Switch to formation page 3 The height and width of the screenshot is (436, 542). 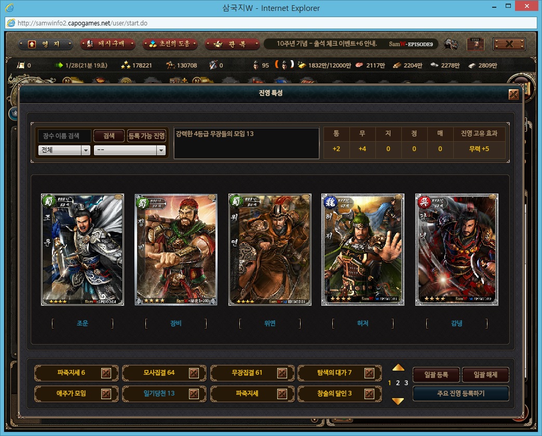(x=406, y=383)
